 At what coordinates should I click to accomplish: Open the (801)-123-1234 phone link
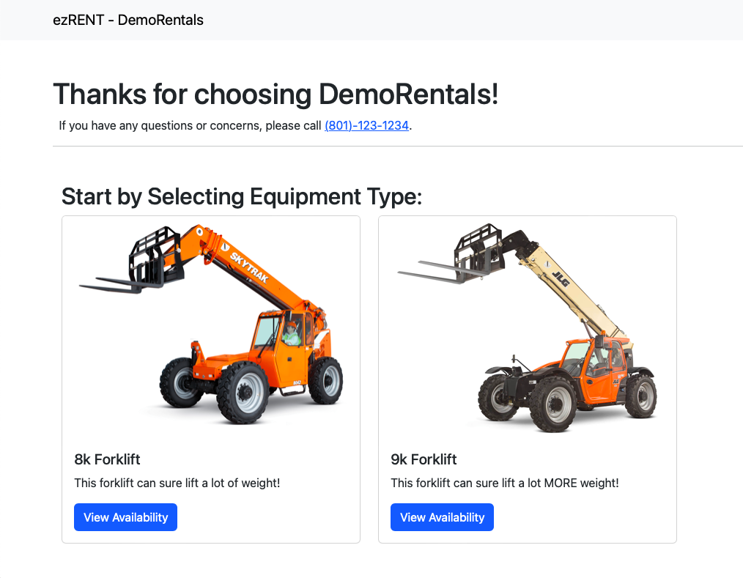pos(367,125)
